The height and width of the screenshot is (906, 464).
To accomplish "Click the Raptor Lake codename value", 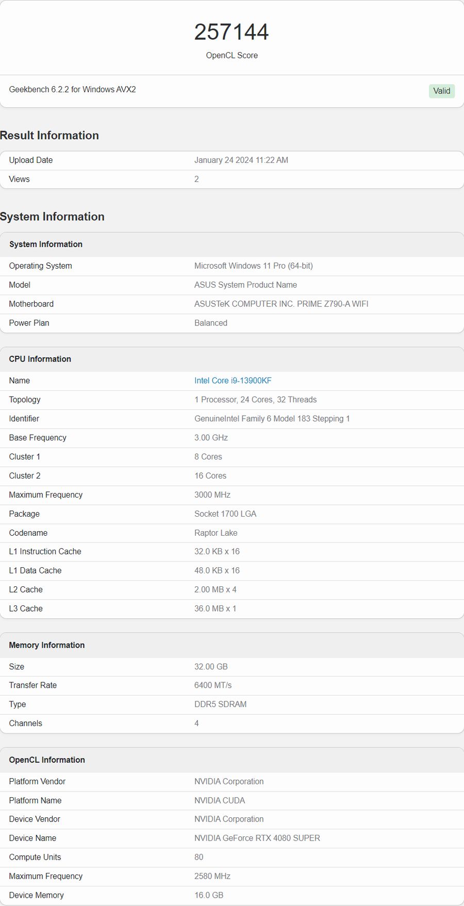I will [x=216, y=533].
